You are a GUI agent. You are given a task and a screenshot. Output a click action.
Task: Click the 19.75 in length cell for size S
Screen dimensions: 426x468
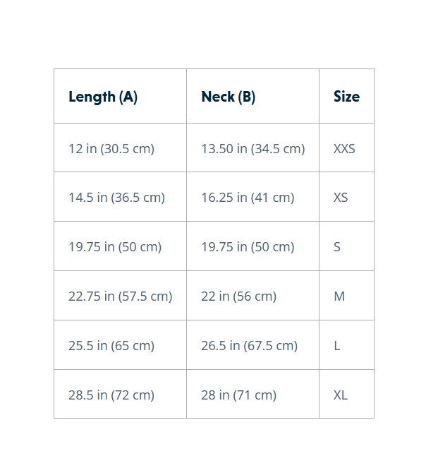coord(115,247)
